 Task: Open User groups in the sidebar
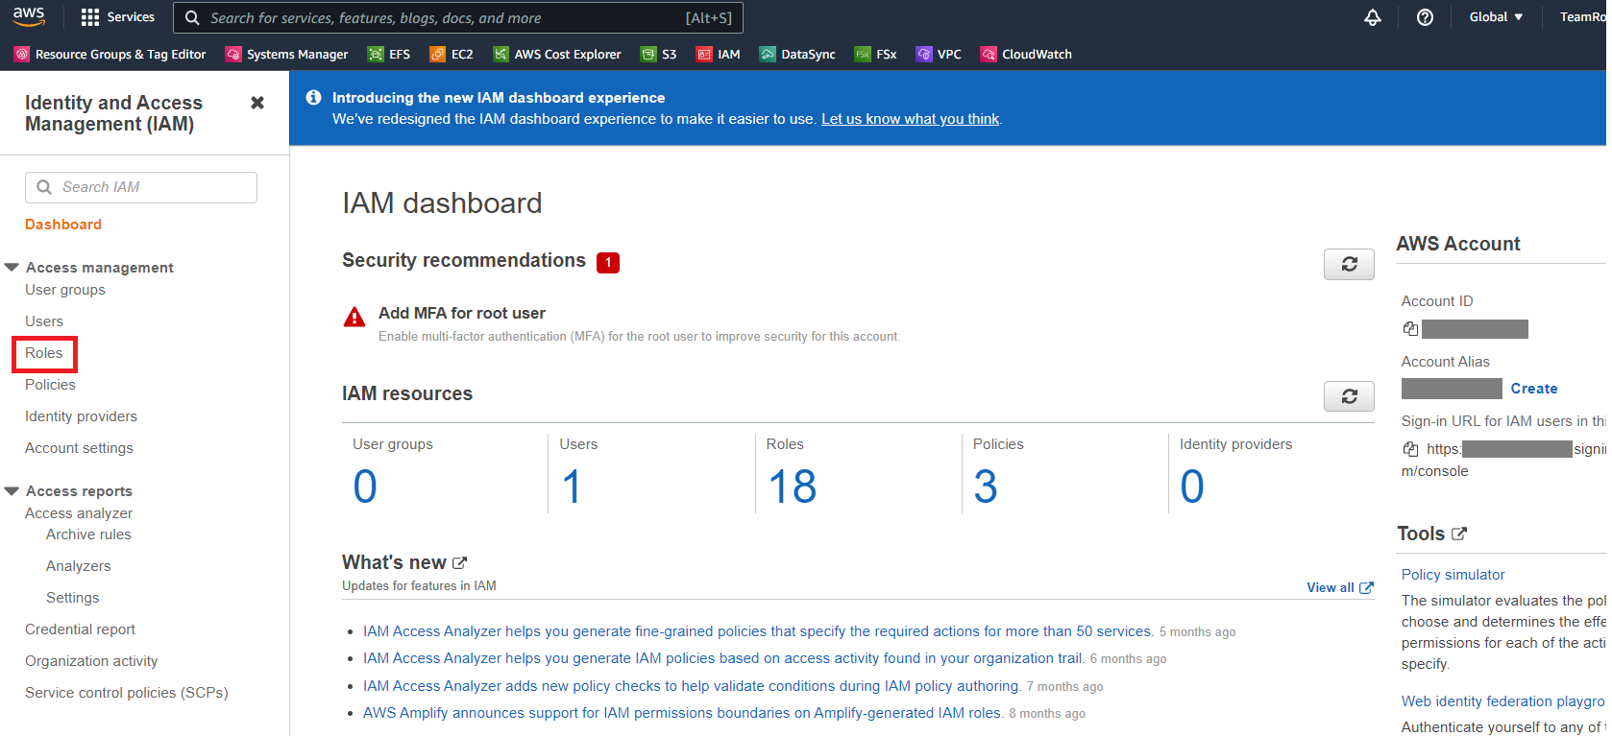65,290
